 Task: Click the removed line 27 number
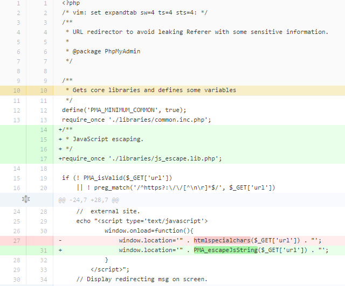coord(17,241)
